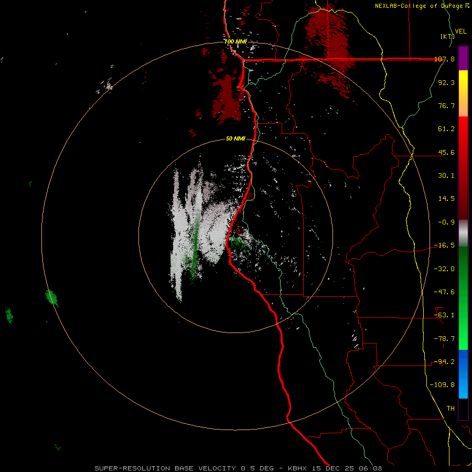The height and width of the screenshot is (472, 472).
Task: Click the 45.6 velocity scale value
Action: point(446,152)
